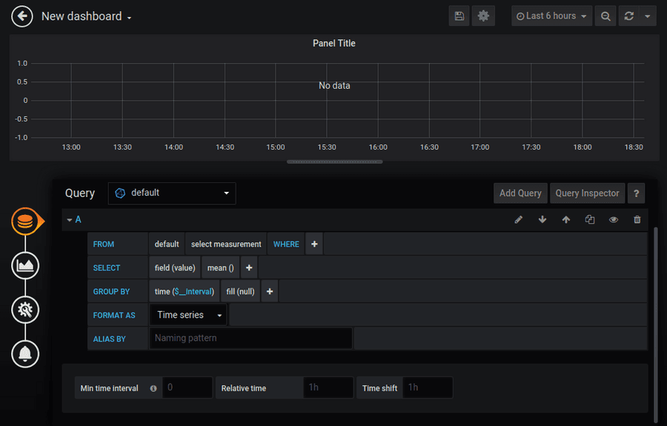Click the WHERE label
The width and height of the screenshot is (667, 426).
tap(286, 244)
